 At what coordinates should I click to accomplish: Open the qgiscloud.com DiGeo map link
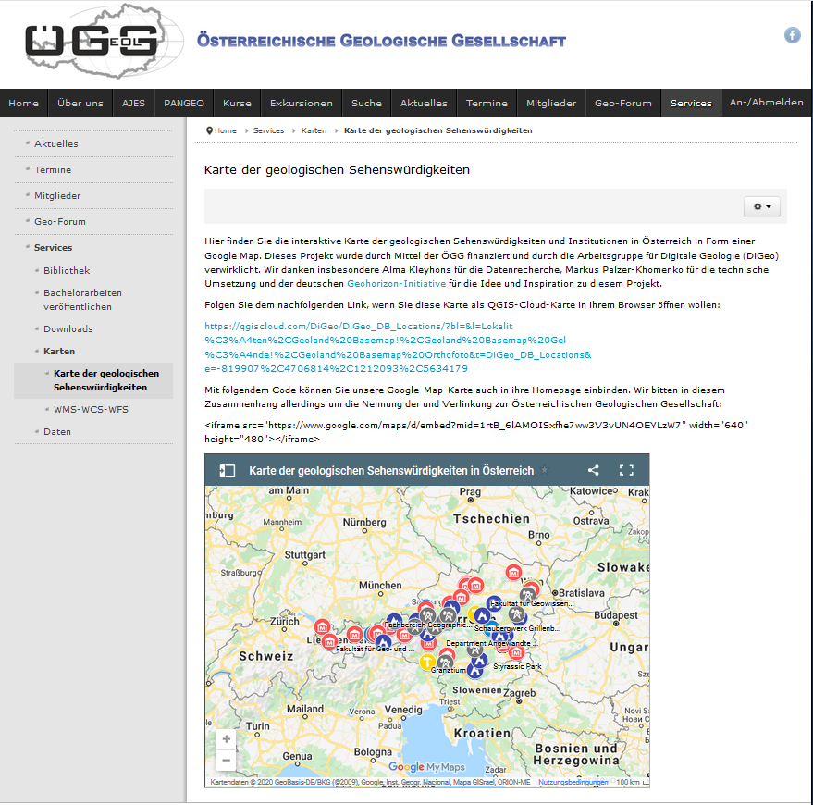click(x=398, y=348)
